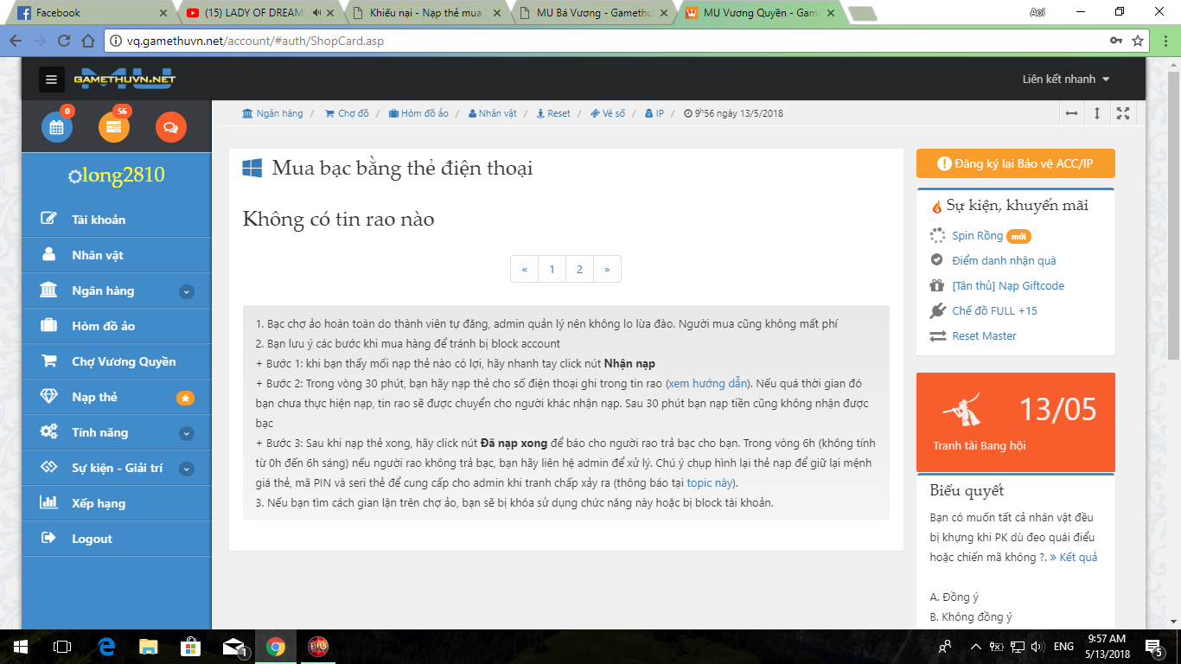Screen dimensions: 1181x664
Task: Reload the page with the refresh icon
Action: pyautogui.click(x=64, y=41)
